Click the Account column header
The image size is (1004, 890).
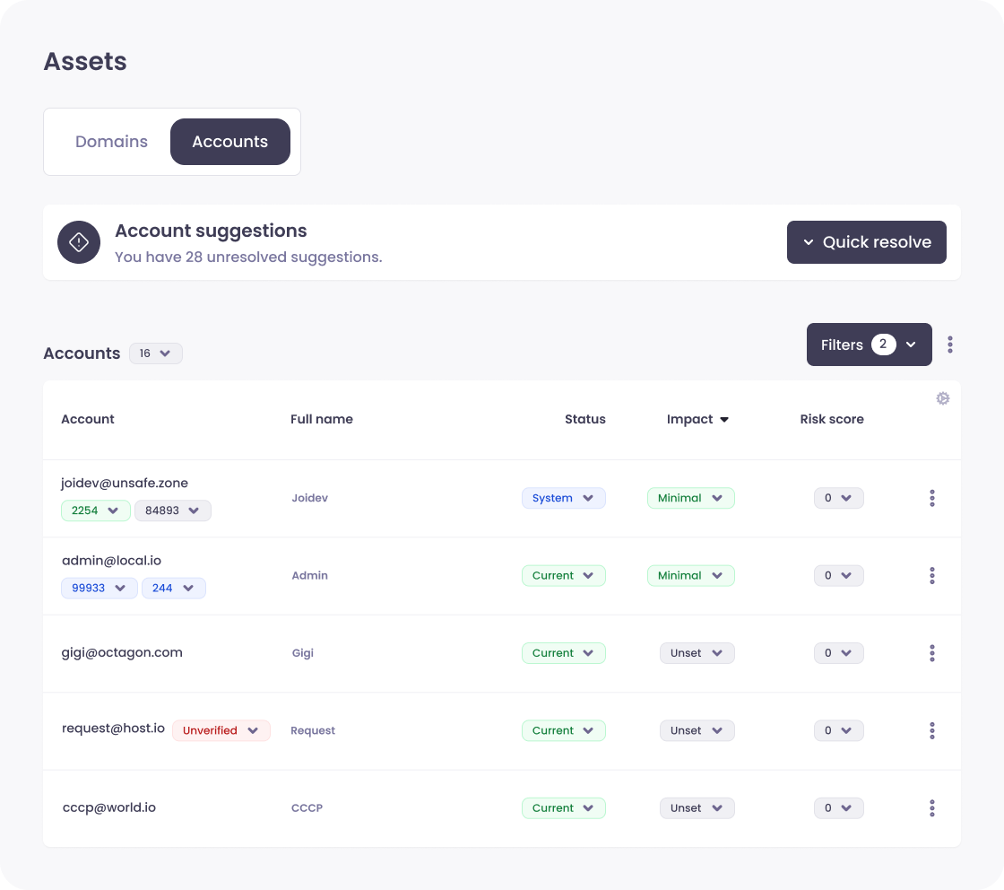88,419
